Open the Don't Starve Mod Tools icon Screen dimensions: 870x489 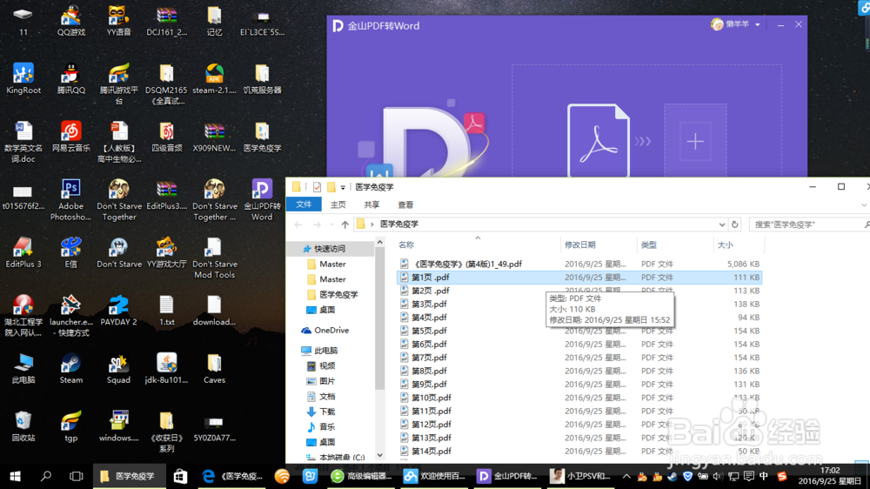tap(214, 258)
